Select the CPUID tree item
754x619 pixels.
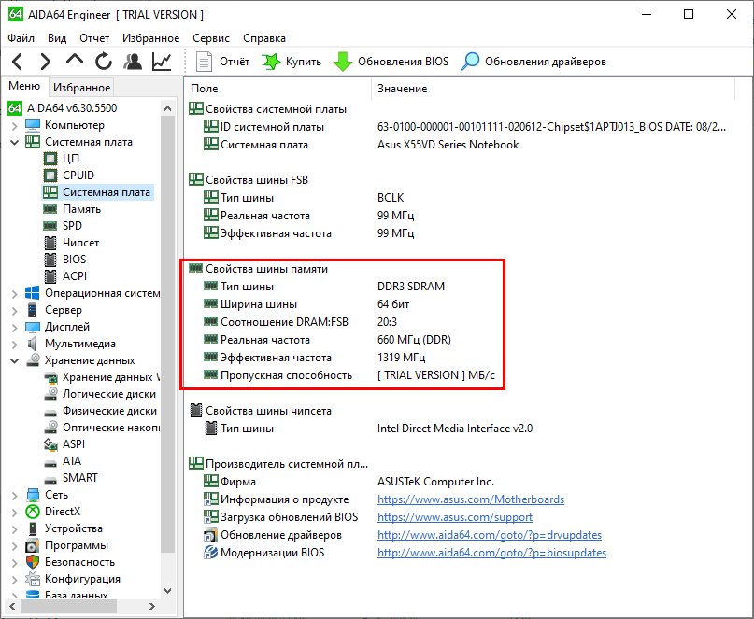[78, 176]
